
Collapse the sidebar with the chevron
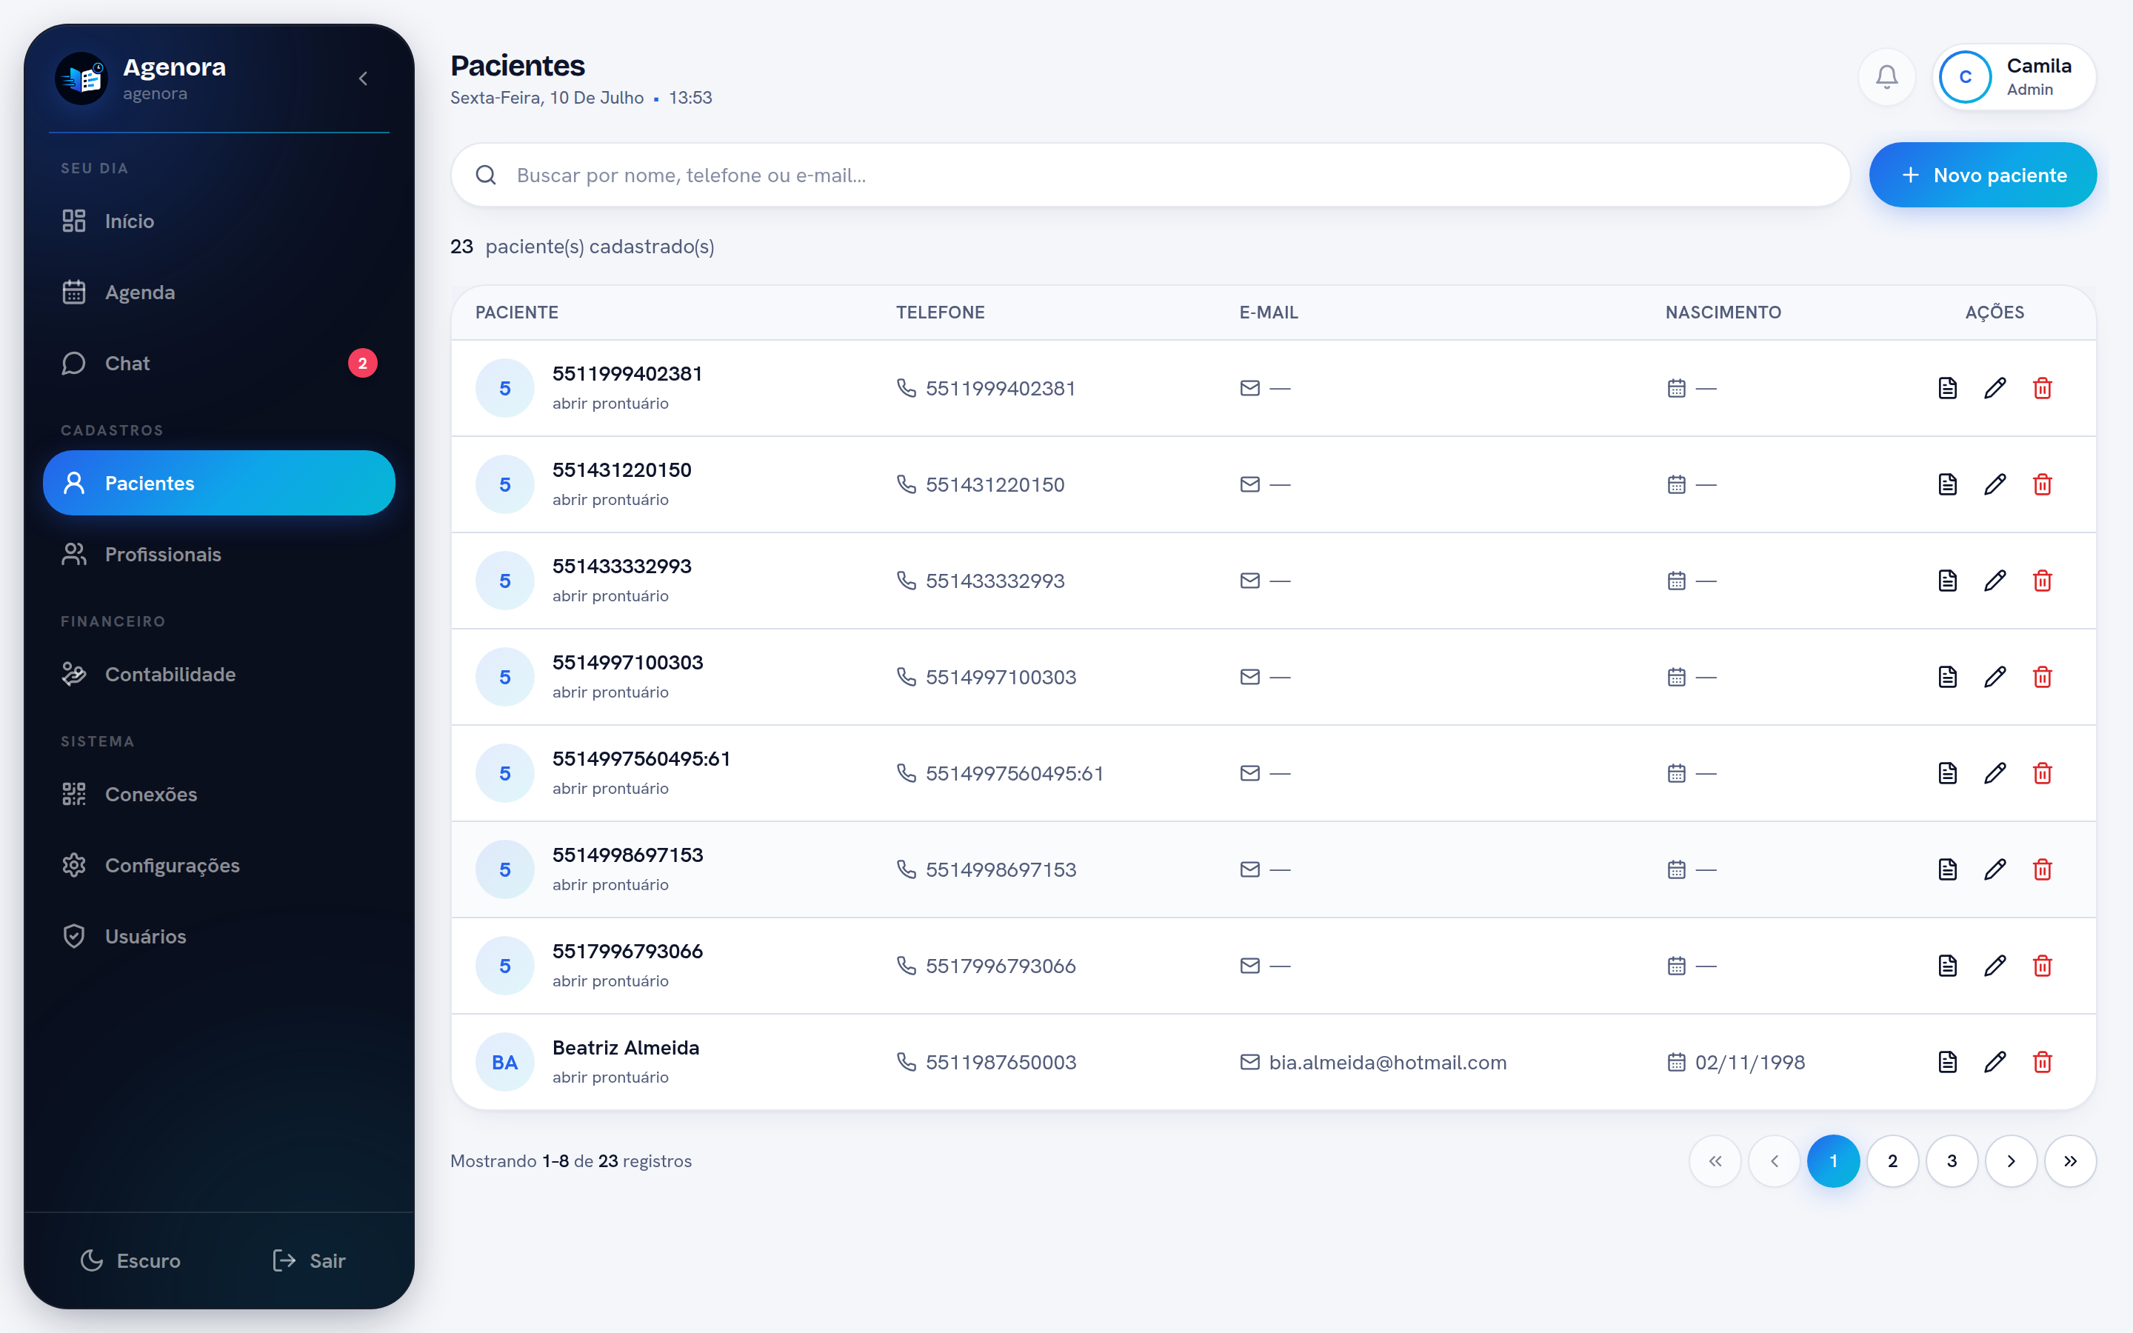click(x=362, y=78)
